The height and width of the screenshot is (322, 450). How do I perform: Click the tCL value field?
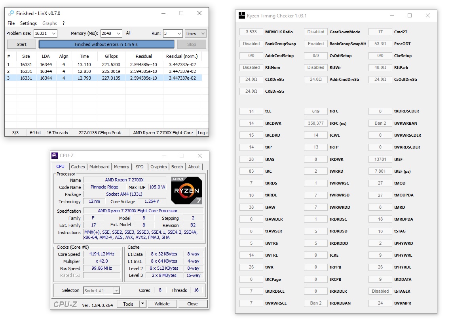251,111
